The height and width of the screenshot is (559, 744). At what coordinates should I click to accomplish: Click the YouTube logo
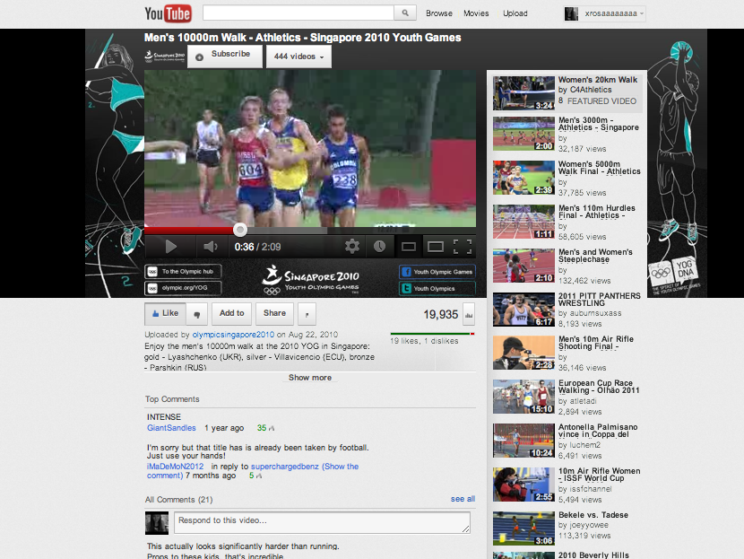[x=168, y=13]
